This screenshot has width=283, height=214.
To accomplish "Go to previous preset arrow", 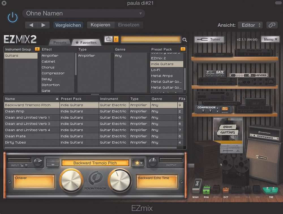I will tap(31, 25).
